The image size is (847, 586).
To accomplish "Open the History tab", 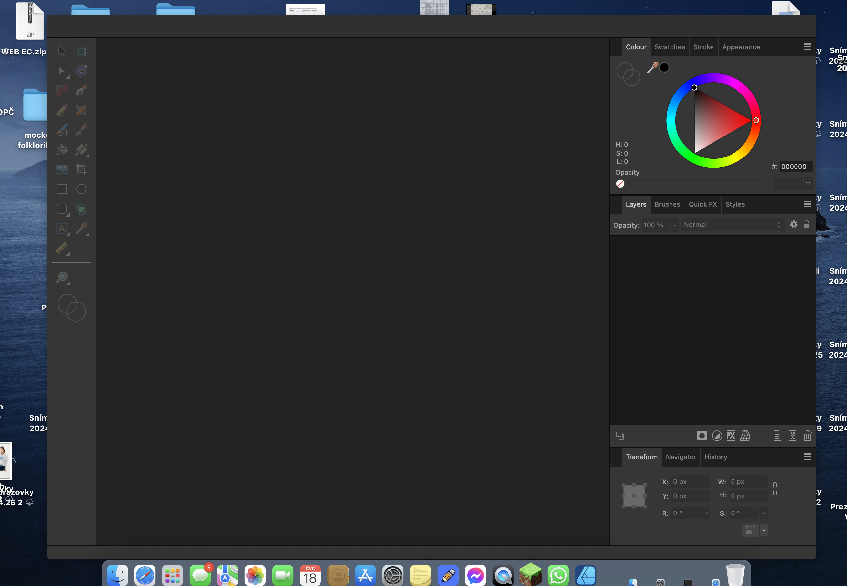I will click(715, 457).
